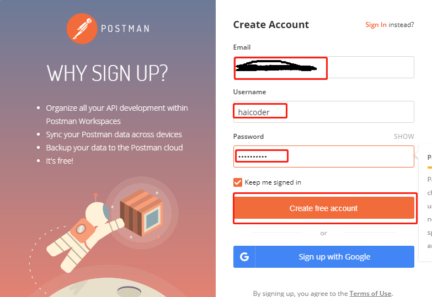
Task: Click the yellow password strength bar
Action: point(430,168)
